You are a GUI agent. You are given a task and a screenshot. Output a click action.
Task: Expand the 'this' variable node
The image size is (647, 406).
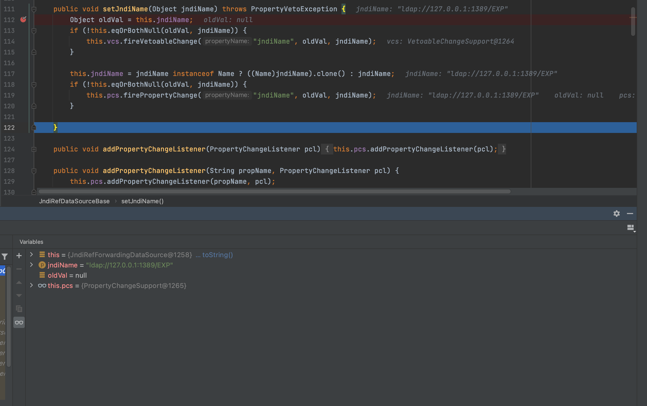pos(31,255)
